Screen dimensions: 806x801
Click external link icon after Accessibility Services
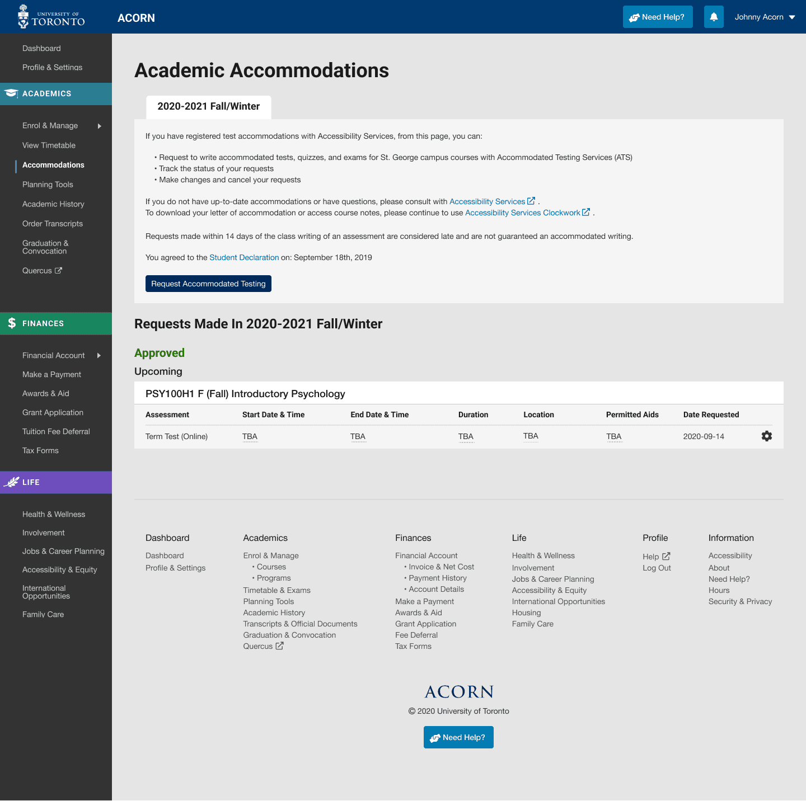click(x=531, y=201)
